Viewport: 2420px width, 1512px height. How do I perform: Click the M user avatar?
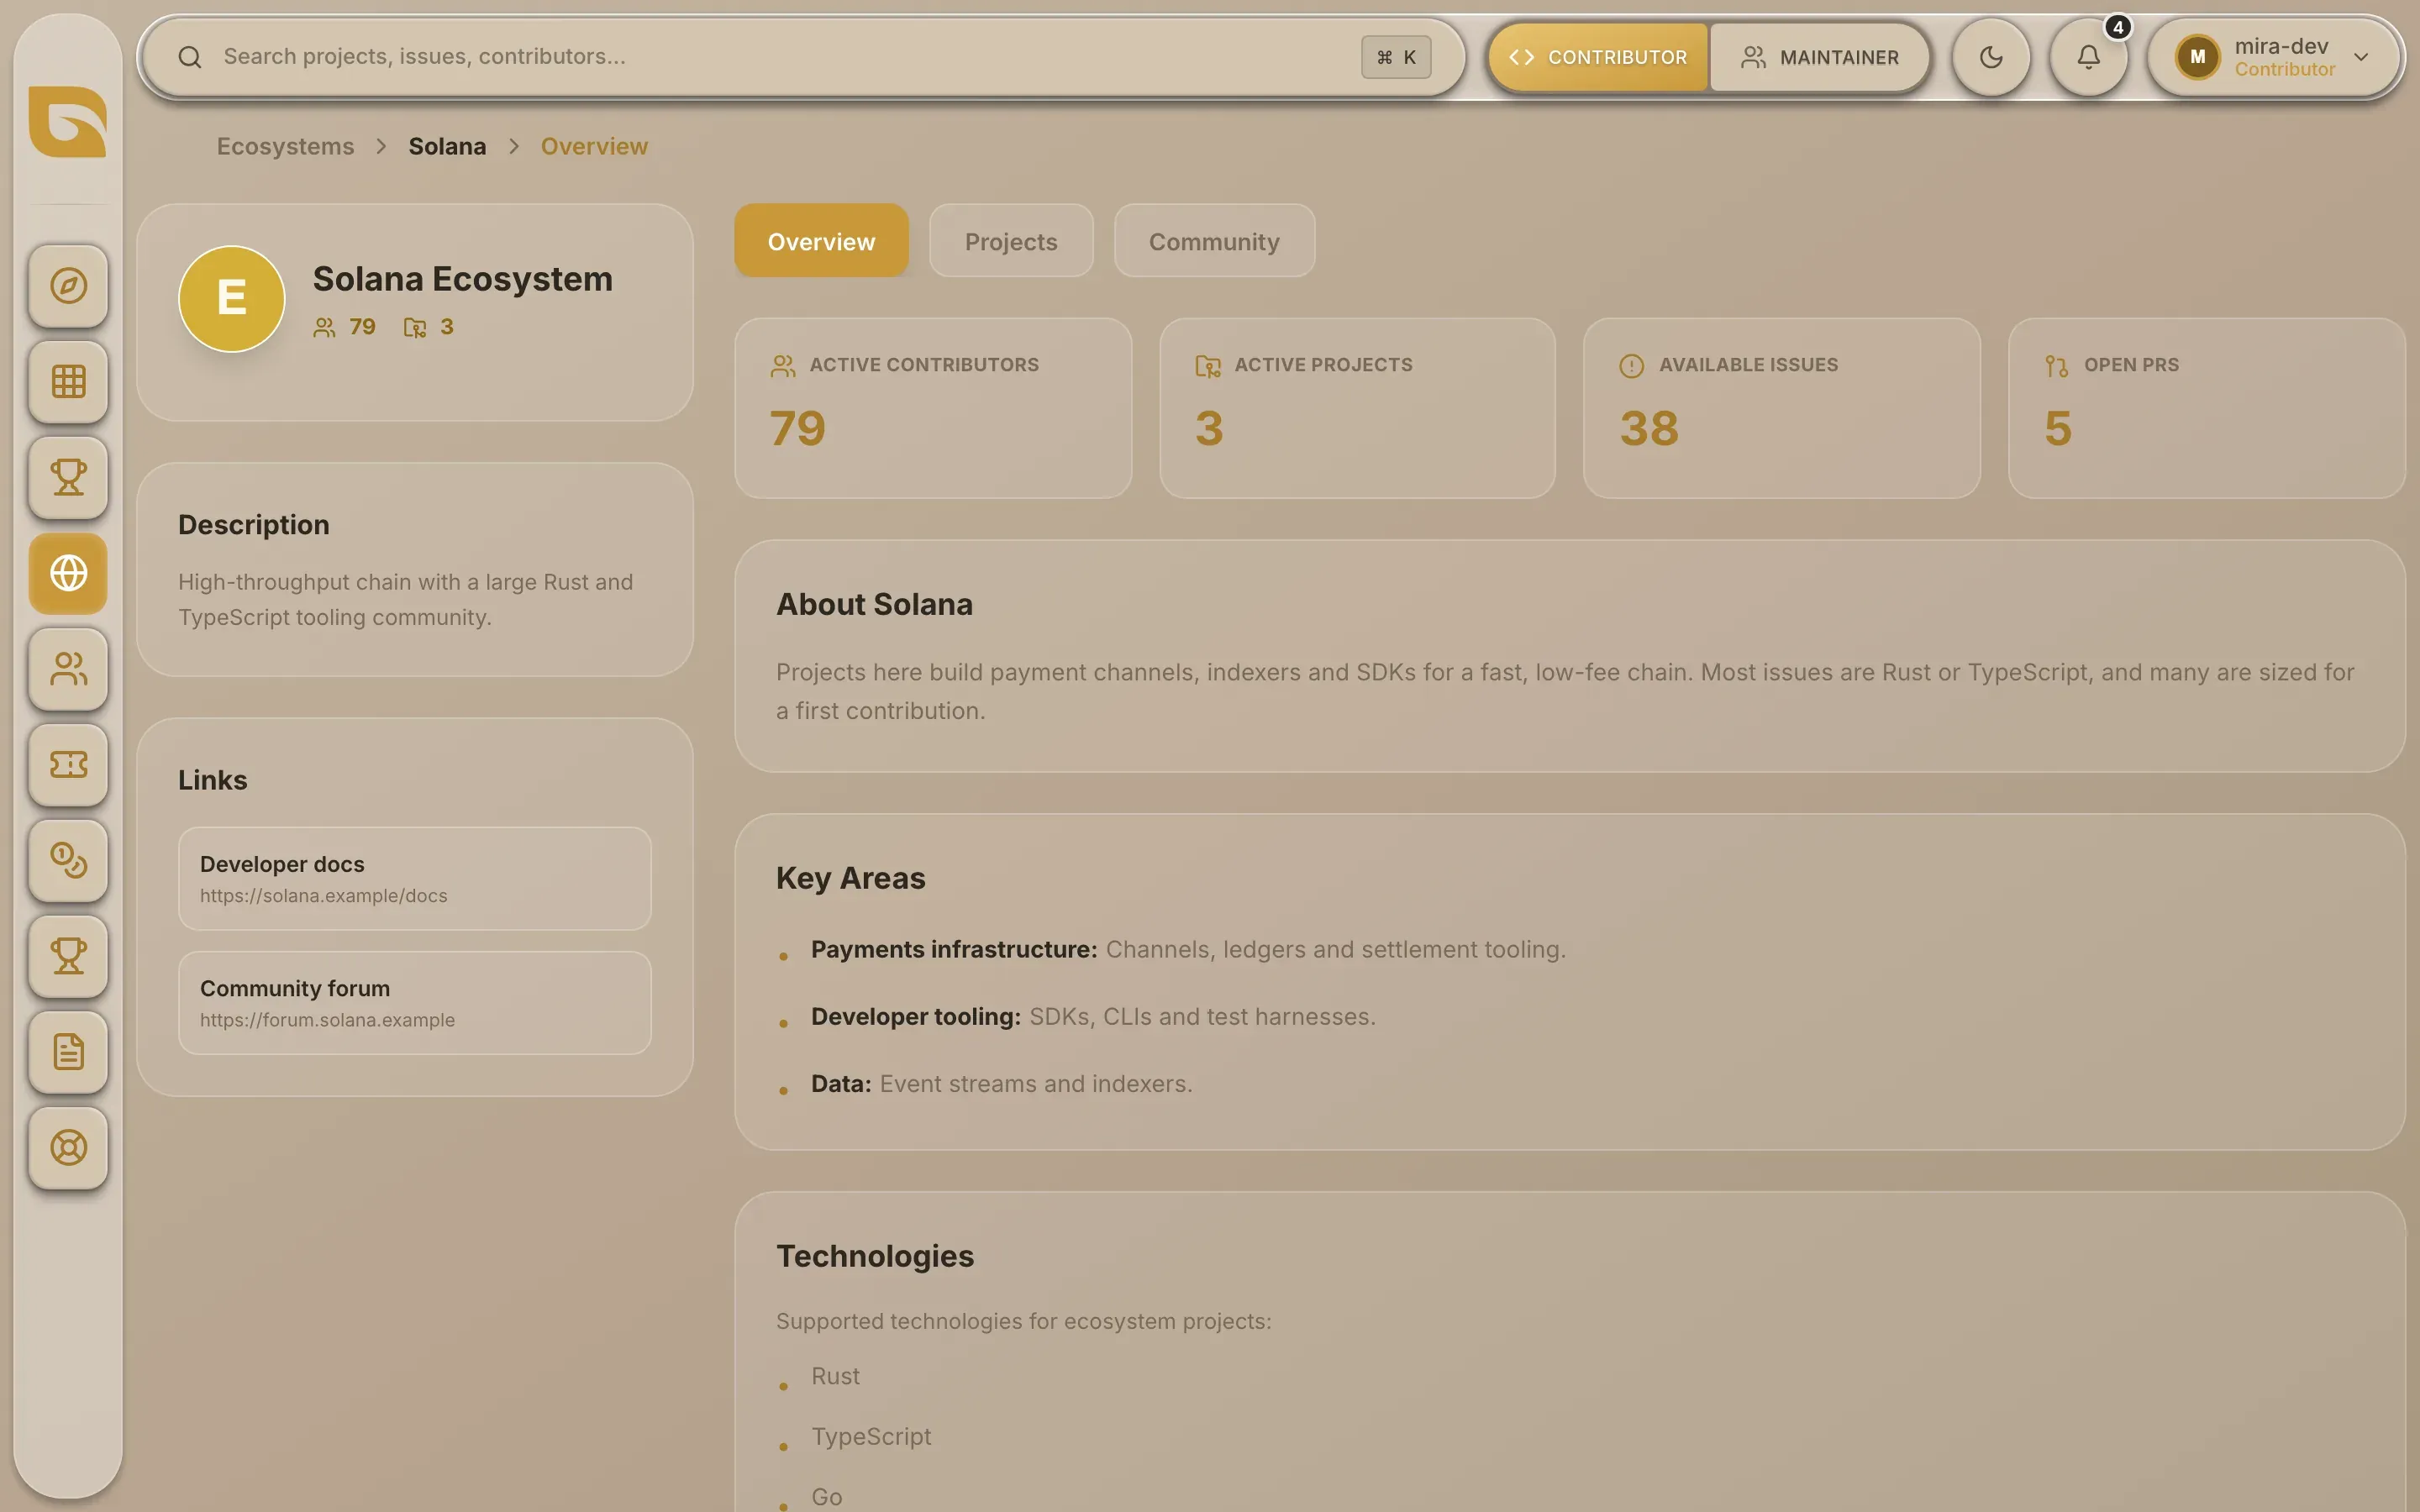[x=2197, y=57]
